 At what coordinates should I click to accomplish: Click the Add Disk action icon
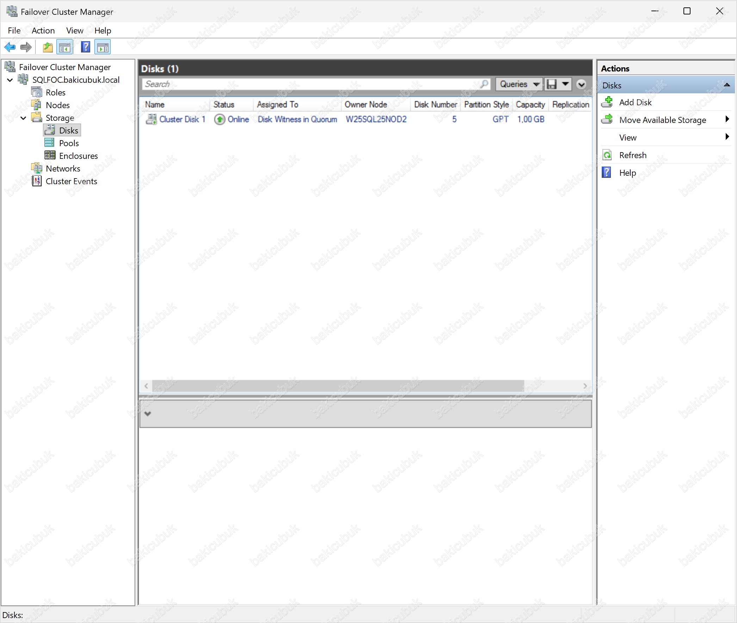click(607, 102)
